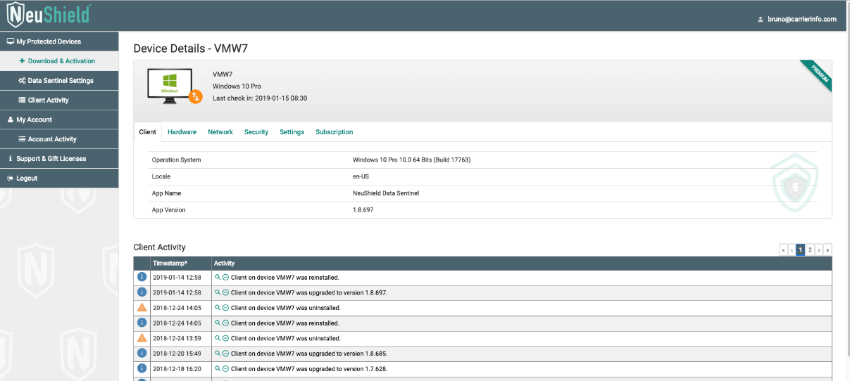850x381 pixels.
Task: Open the Security tab
Action: (256, 132)
